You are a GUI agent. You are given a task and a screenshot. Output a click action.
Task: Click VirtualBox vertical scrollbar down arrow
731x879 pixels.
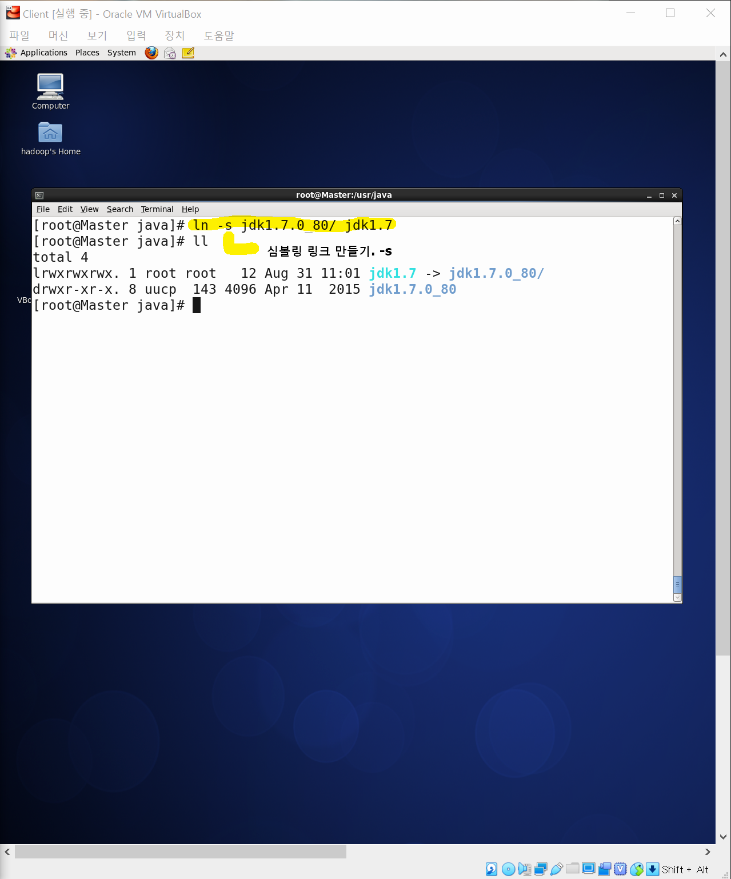(723, 837)
